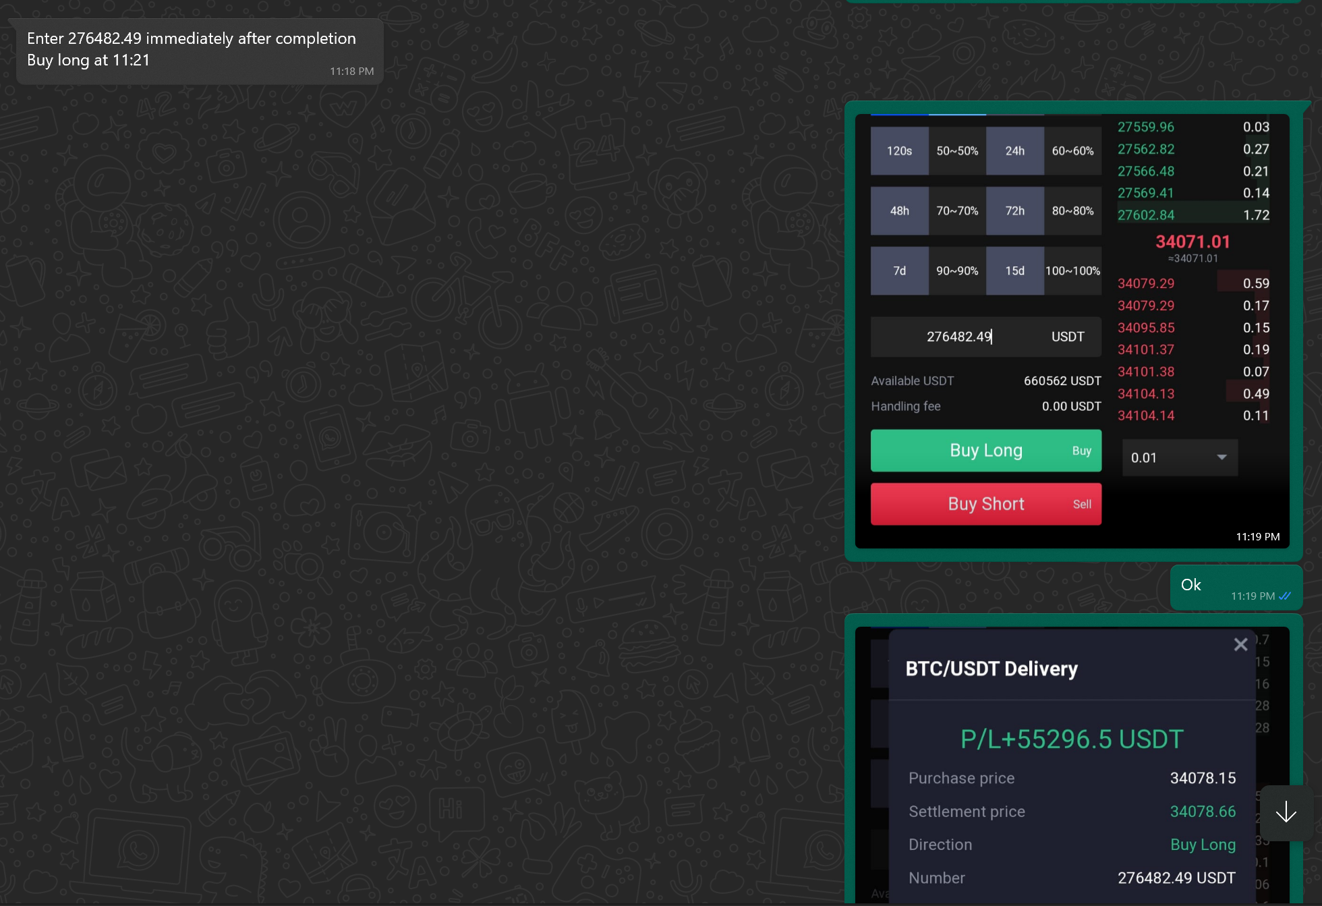This screenshot has height=906, width=1322.
Task: Select the 120s duration option
Action: pyautogui.click(x=899, y=151)
